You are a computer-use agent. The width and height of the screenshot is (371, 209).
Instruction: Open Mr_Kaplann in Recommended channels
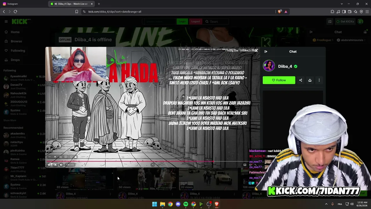point(24,178)
